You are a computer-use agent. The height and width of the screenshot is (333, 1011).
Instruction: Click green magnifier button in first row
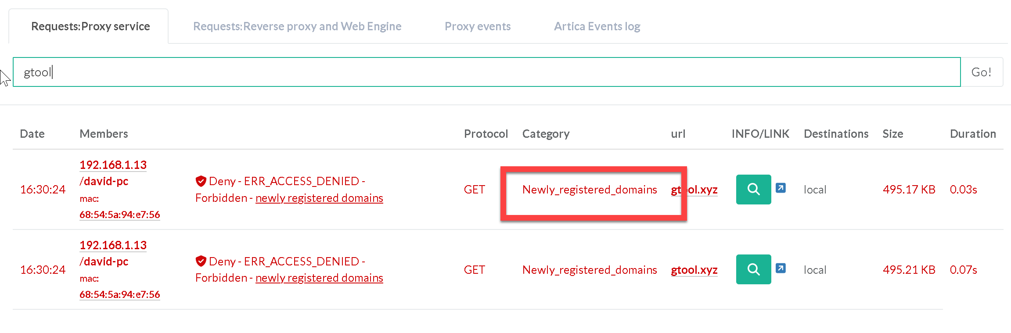click(753, 190)
